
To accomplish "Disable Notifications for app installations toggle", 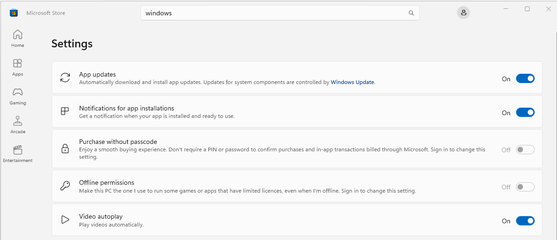I will tap(525, 112).
